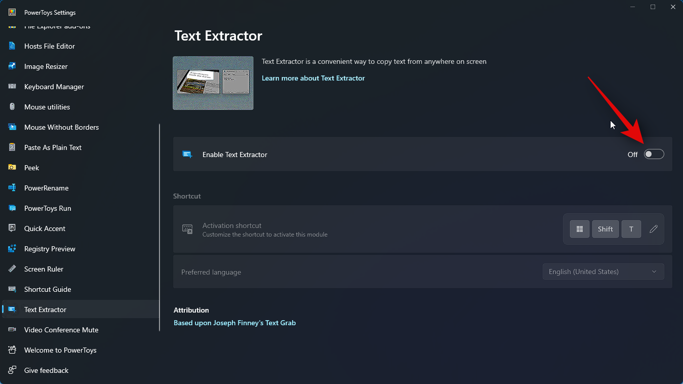Click the Keyboard Manager sidebar icon

tap(12, 87)
